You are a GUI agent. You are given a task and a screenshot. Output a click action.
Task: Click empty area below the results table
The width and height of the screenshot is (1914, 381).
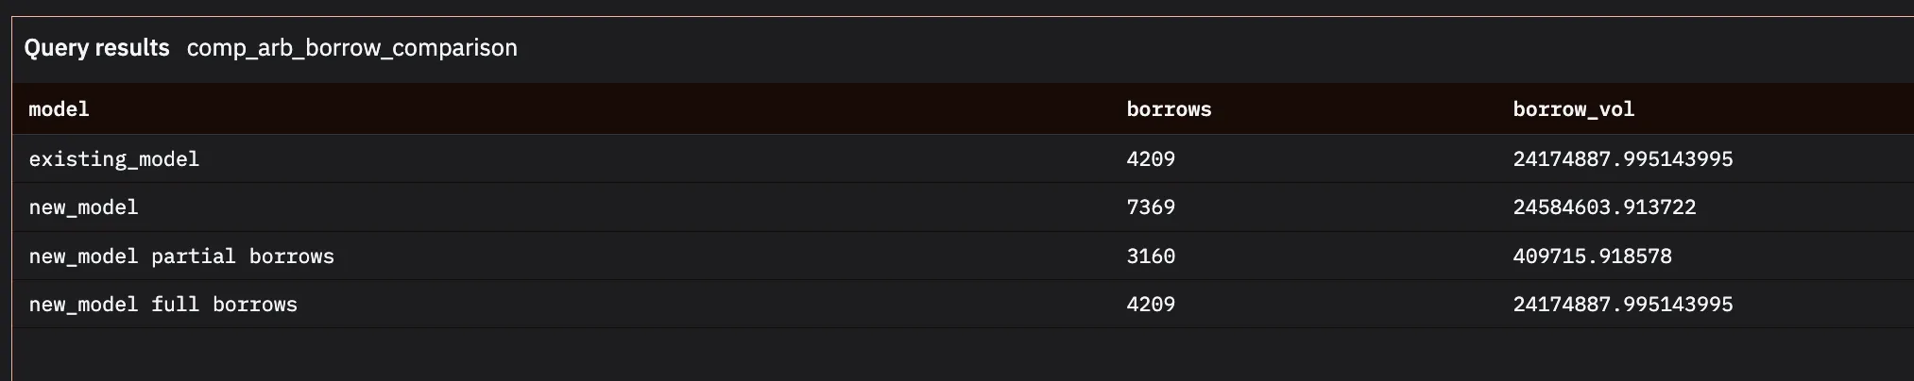click(x=963, y=355)
